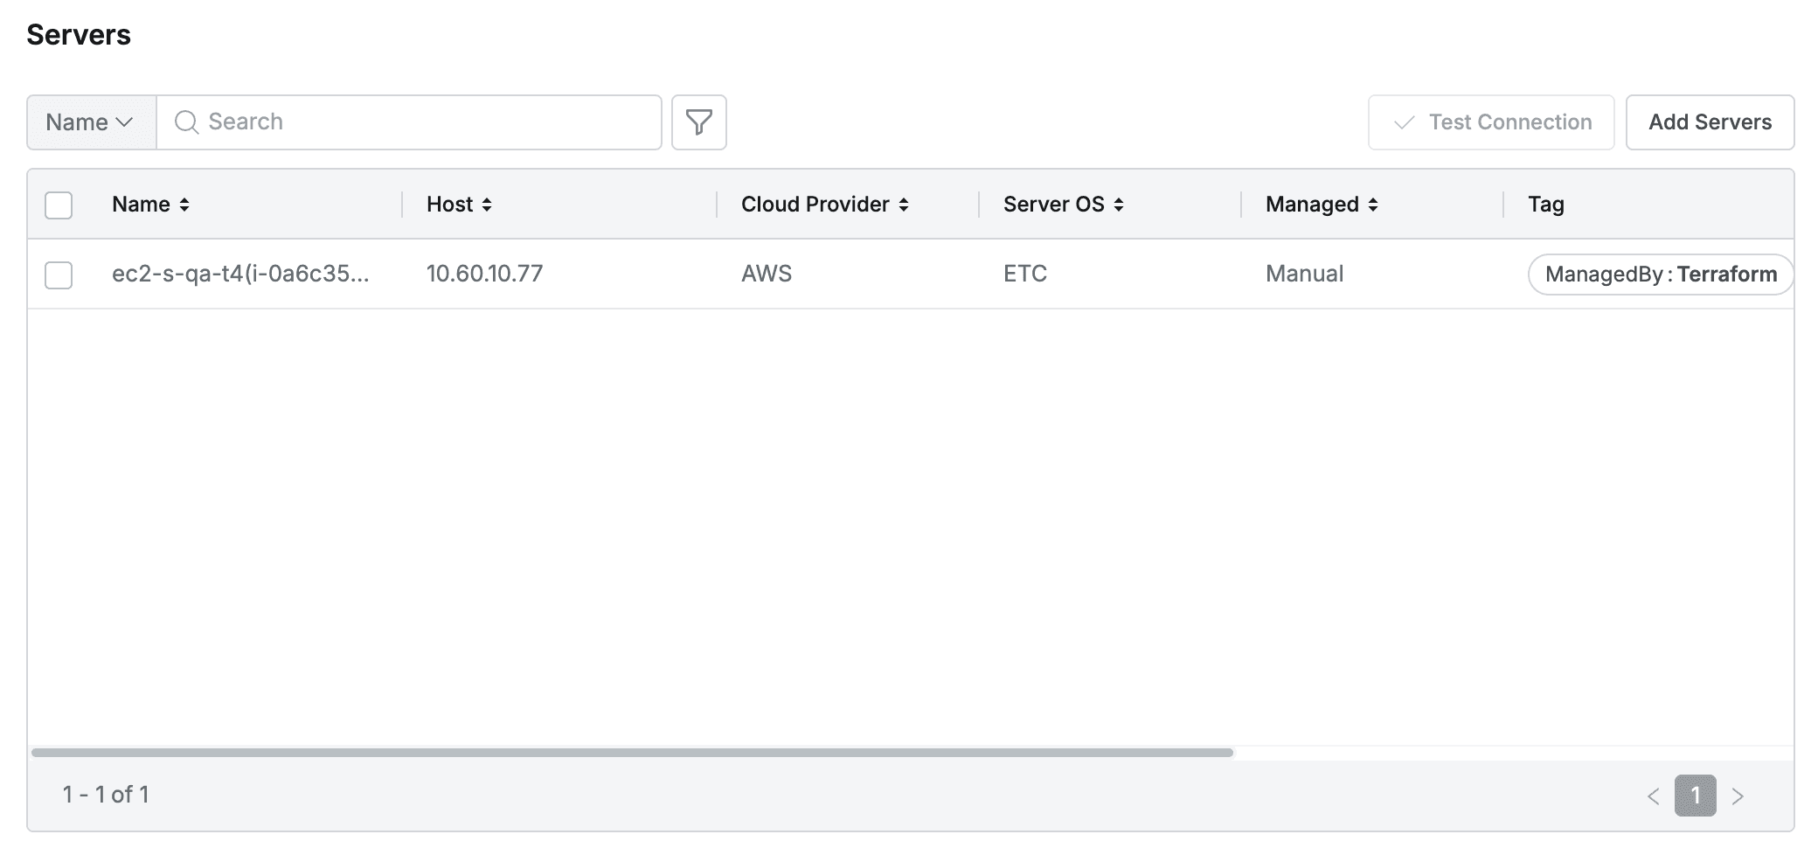Toggle the select-all header checkbox
The height and width of the screenshot is (862, 1818).
point(59,205)
